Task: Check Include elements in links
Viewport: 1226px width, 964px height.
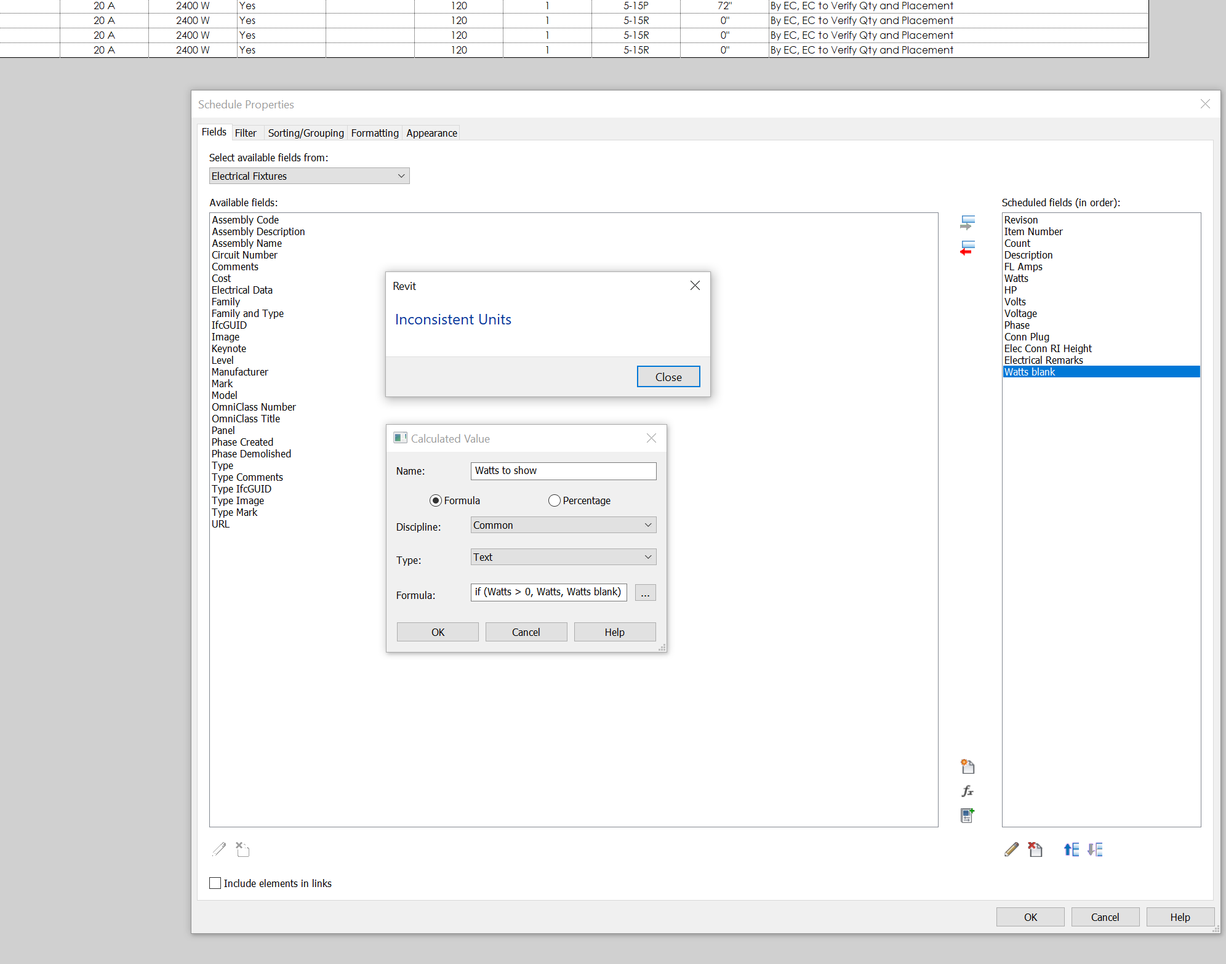Action: 215,883
